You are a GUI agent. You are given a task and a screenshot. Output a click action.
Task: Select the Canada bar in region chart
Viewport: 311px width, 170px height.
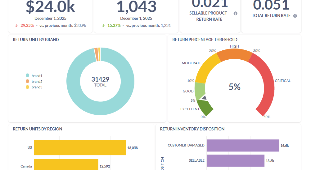click(66, 165)
